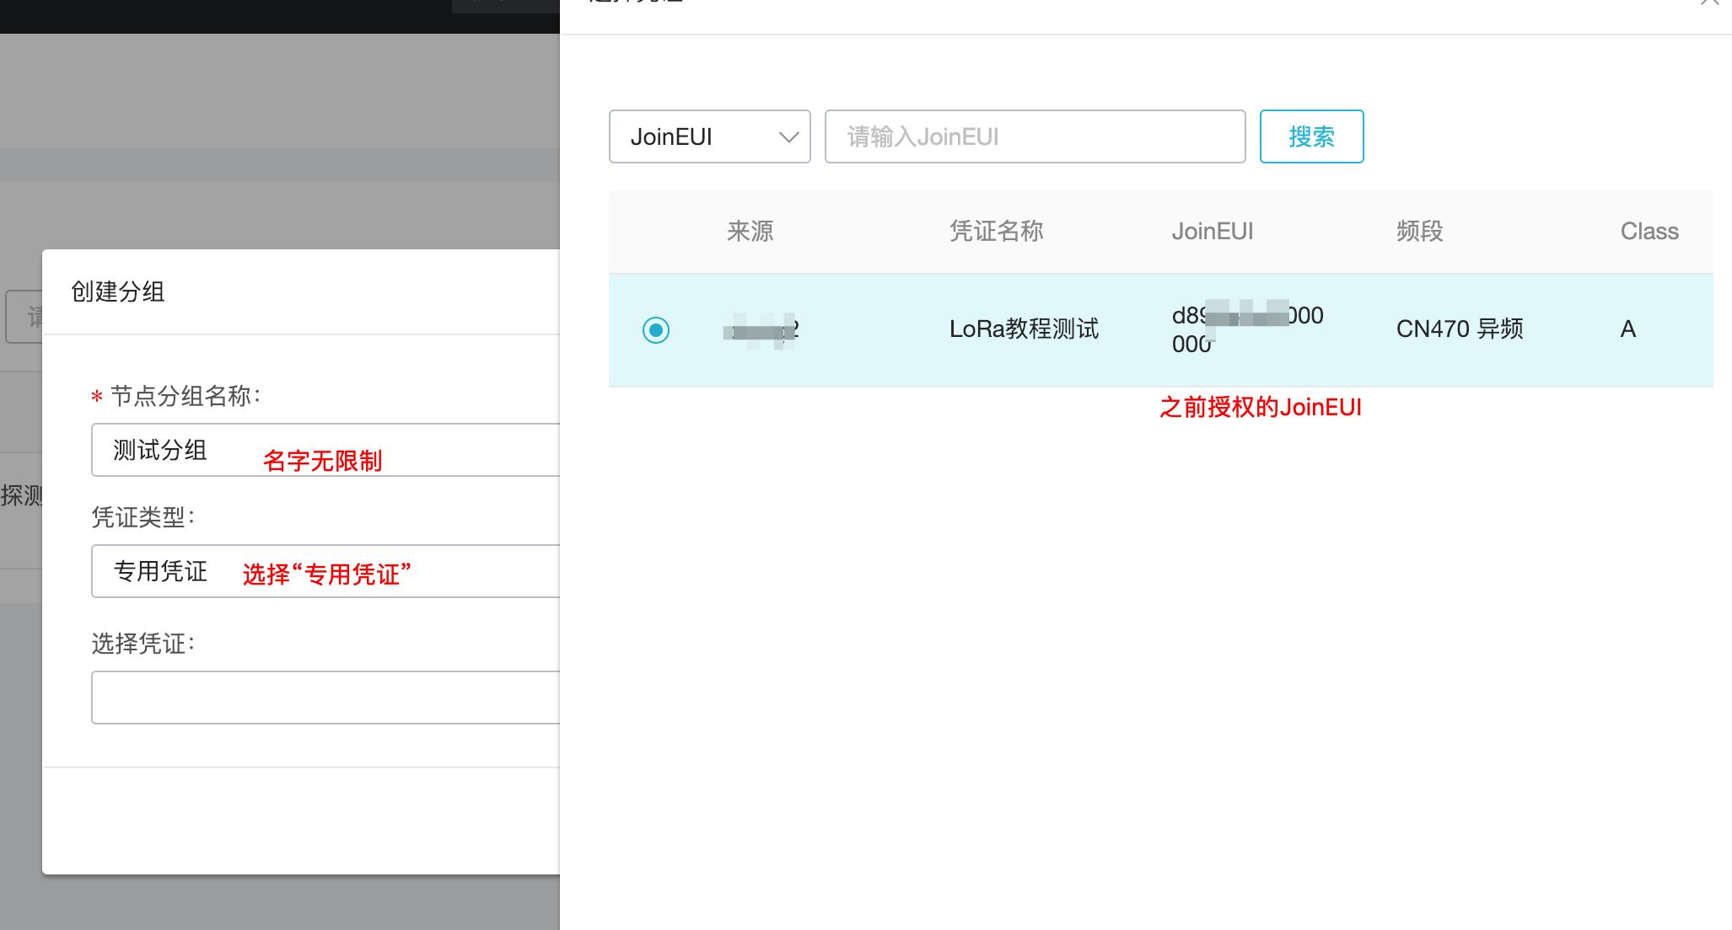Image resolution: width=1732 pixels, height=930 pixels.
Task: Click the 创建分组 dialog title bar
Action: pyautogui.click(x=118, y=291)
